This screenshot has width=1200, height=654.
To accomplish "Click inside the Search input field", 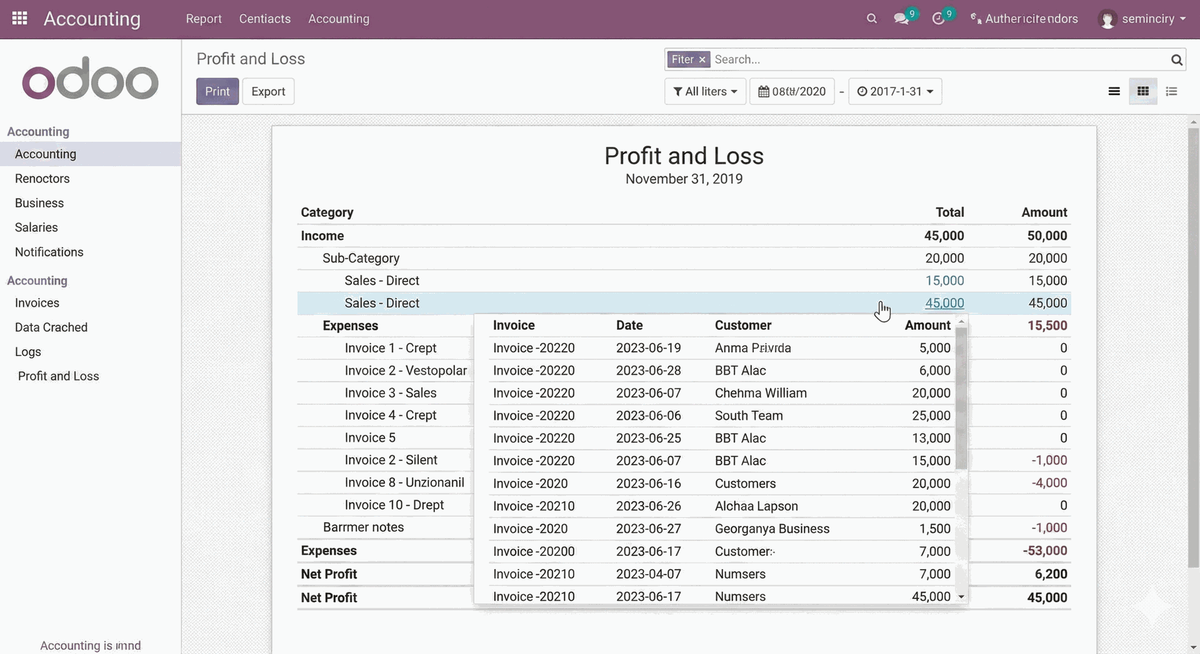I will [x=875, y=59].
